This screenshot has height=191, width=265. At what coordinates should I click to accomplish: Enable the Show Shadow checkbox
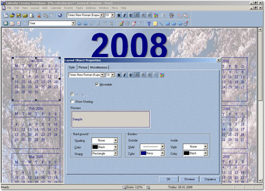point(72,102)
